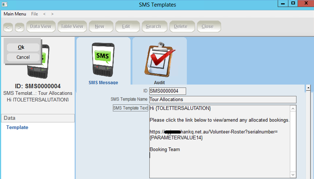Screen dimensions: 314x179
Task: Click into the SMS Template Name field
Action: coord(222,100)
